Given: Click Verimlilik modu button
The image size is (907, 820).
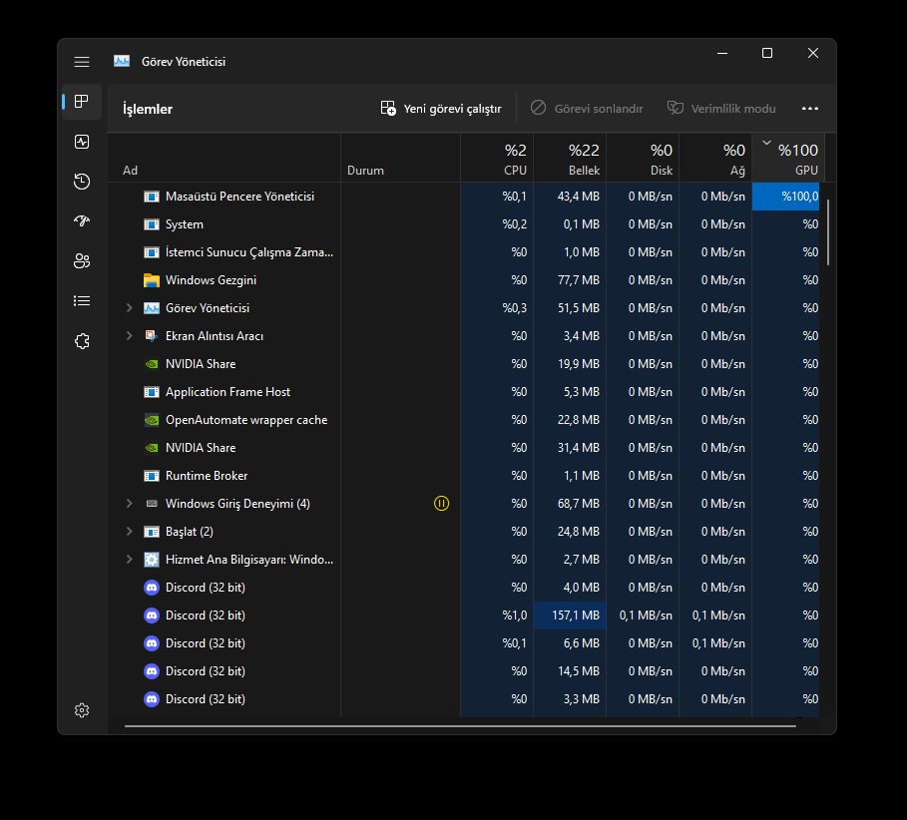Looking at the screenshot, I should click(x=721, y=109).
